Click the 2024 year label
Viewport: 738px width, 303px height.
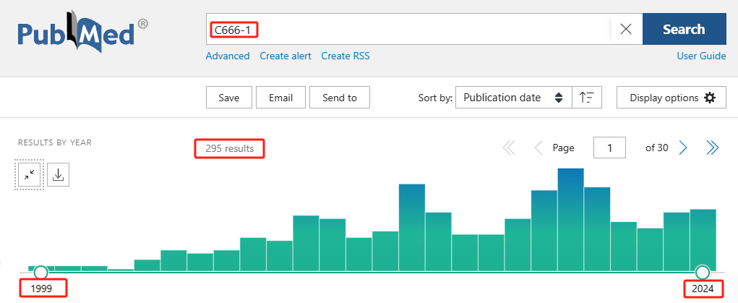click(703, 289)
